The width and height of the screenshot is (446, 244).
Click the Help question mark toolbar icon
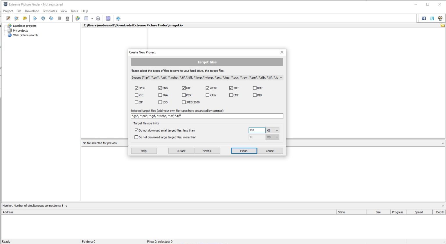pyautogui.click(x=118, y=18)
